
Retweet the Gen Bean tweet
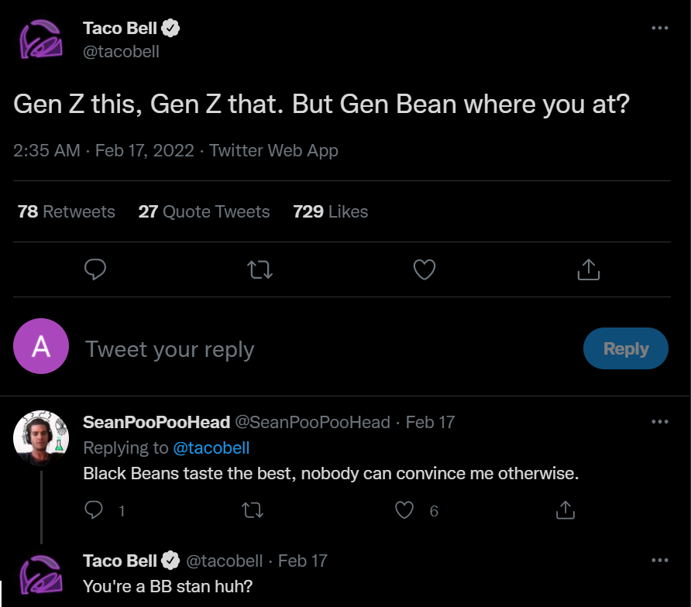pyautogui.click(x=259, y=269)
